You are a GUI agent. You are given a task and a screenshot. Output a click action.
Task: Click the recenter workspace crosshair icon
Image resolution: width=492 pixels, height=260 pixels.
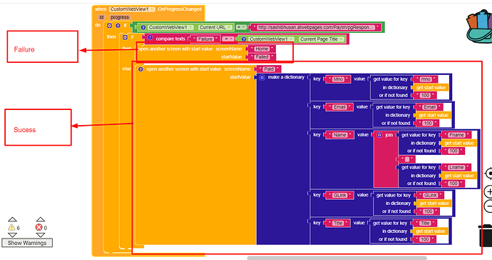[488, 174]
